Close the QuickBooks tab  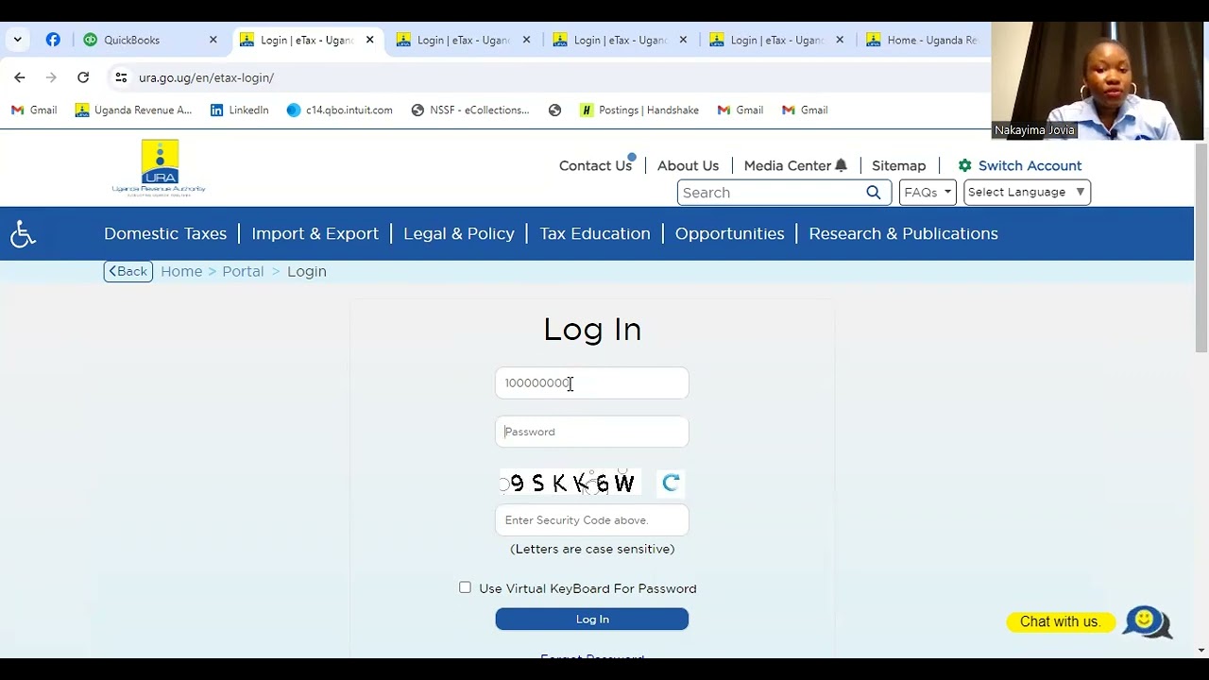coord(213,40)
